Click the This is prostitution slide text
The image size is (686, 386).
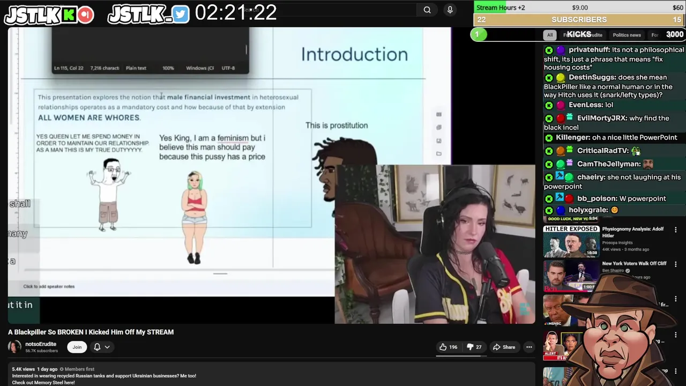click(x=337, y=125)
